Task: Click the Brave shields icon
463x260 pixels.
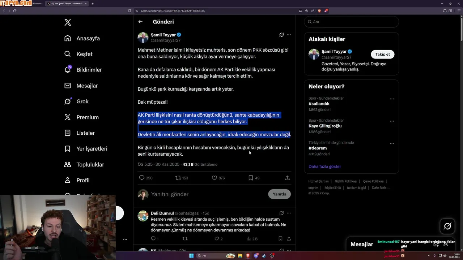Action: coord(319,11)
